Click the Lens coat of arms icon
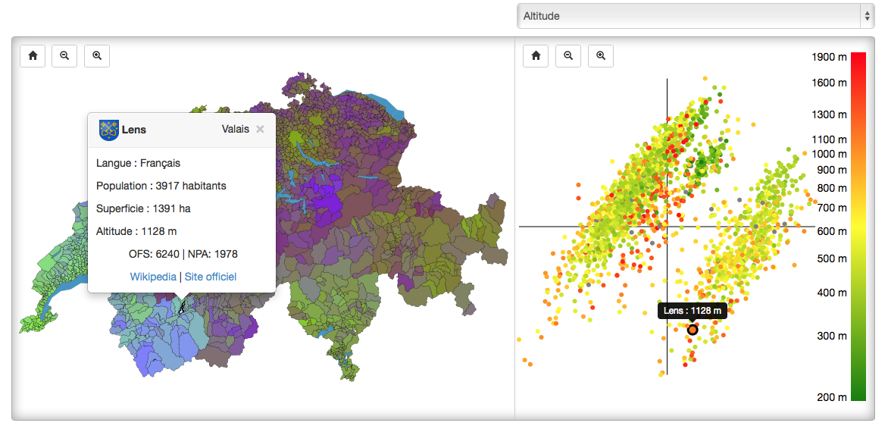This screenshot has height=426, width=888. [109, 130]
